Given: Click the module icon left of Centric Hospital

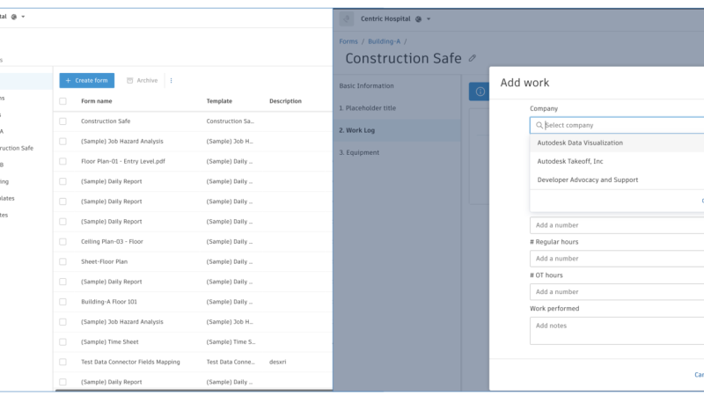Looking at the screenshot, I should [x=347, y=18].
